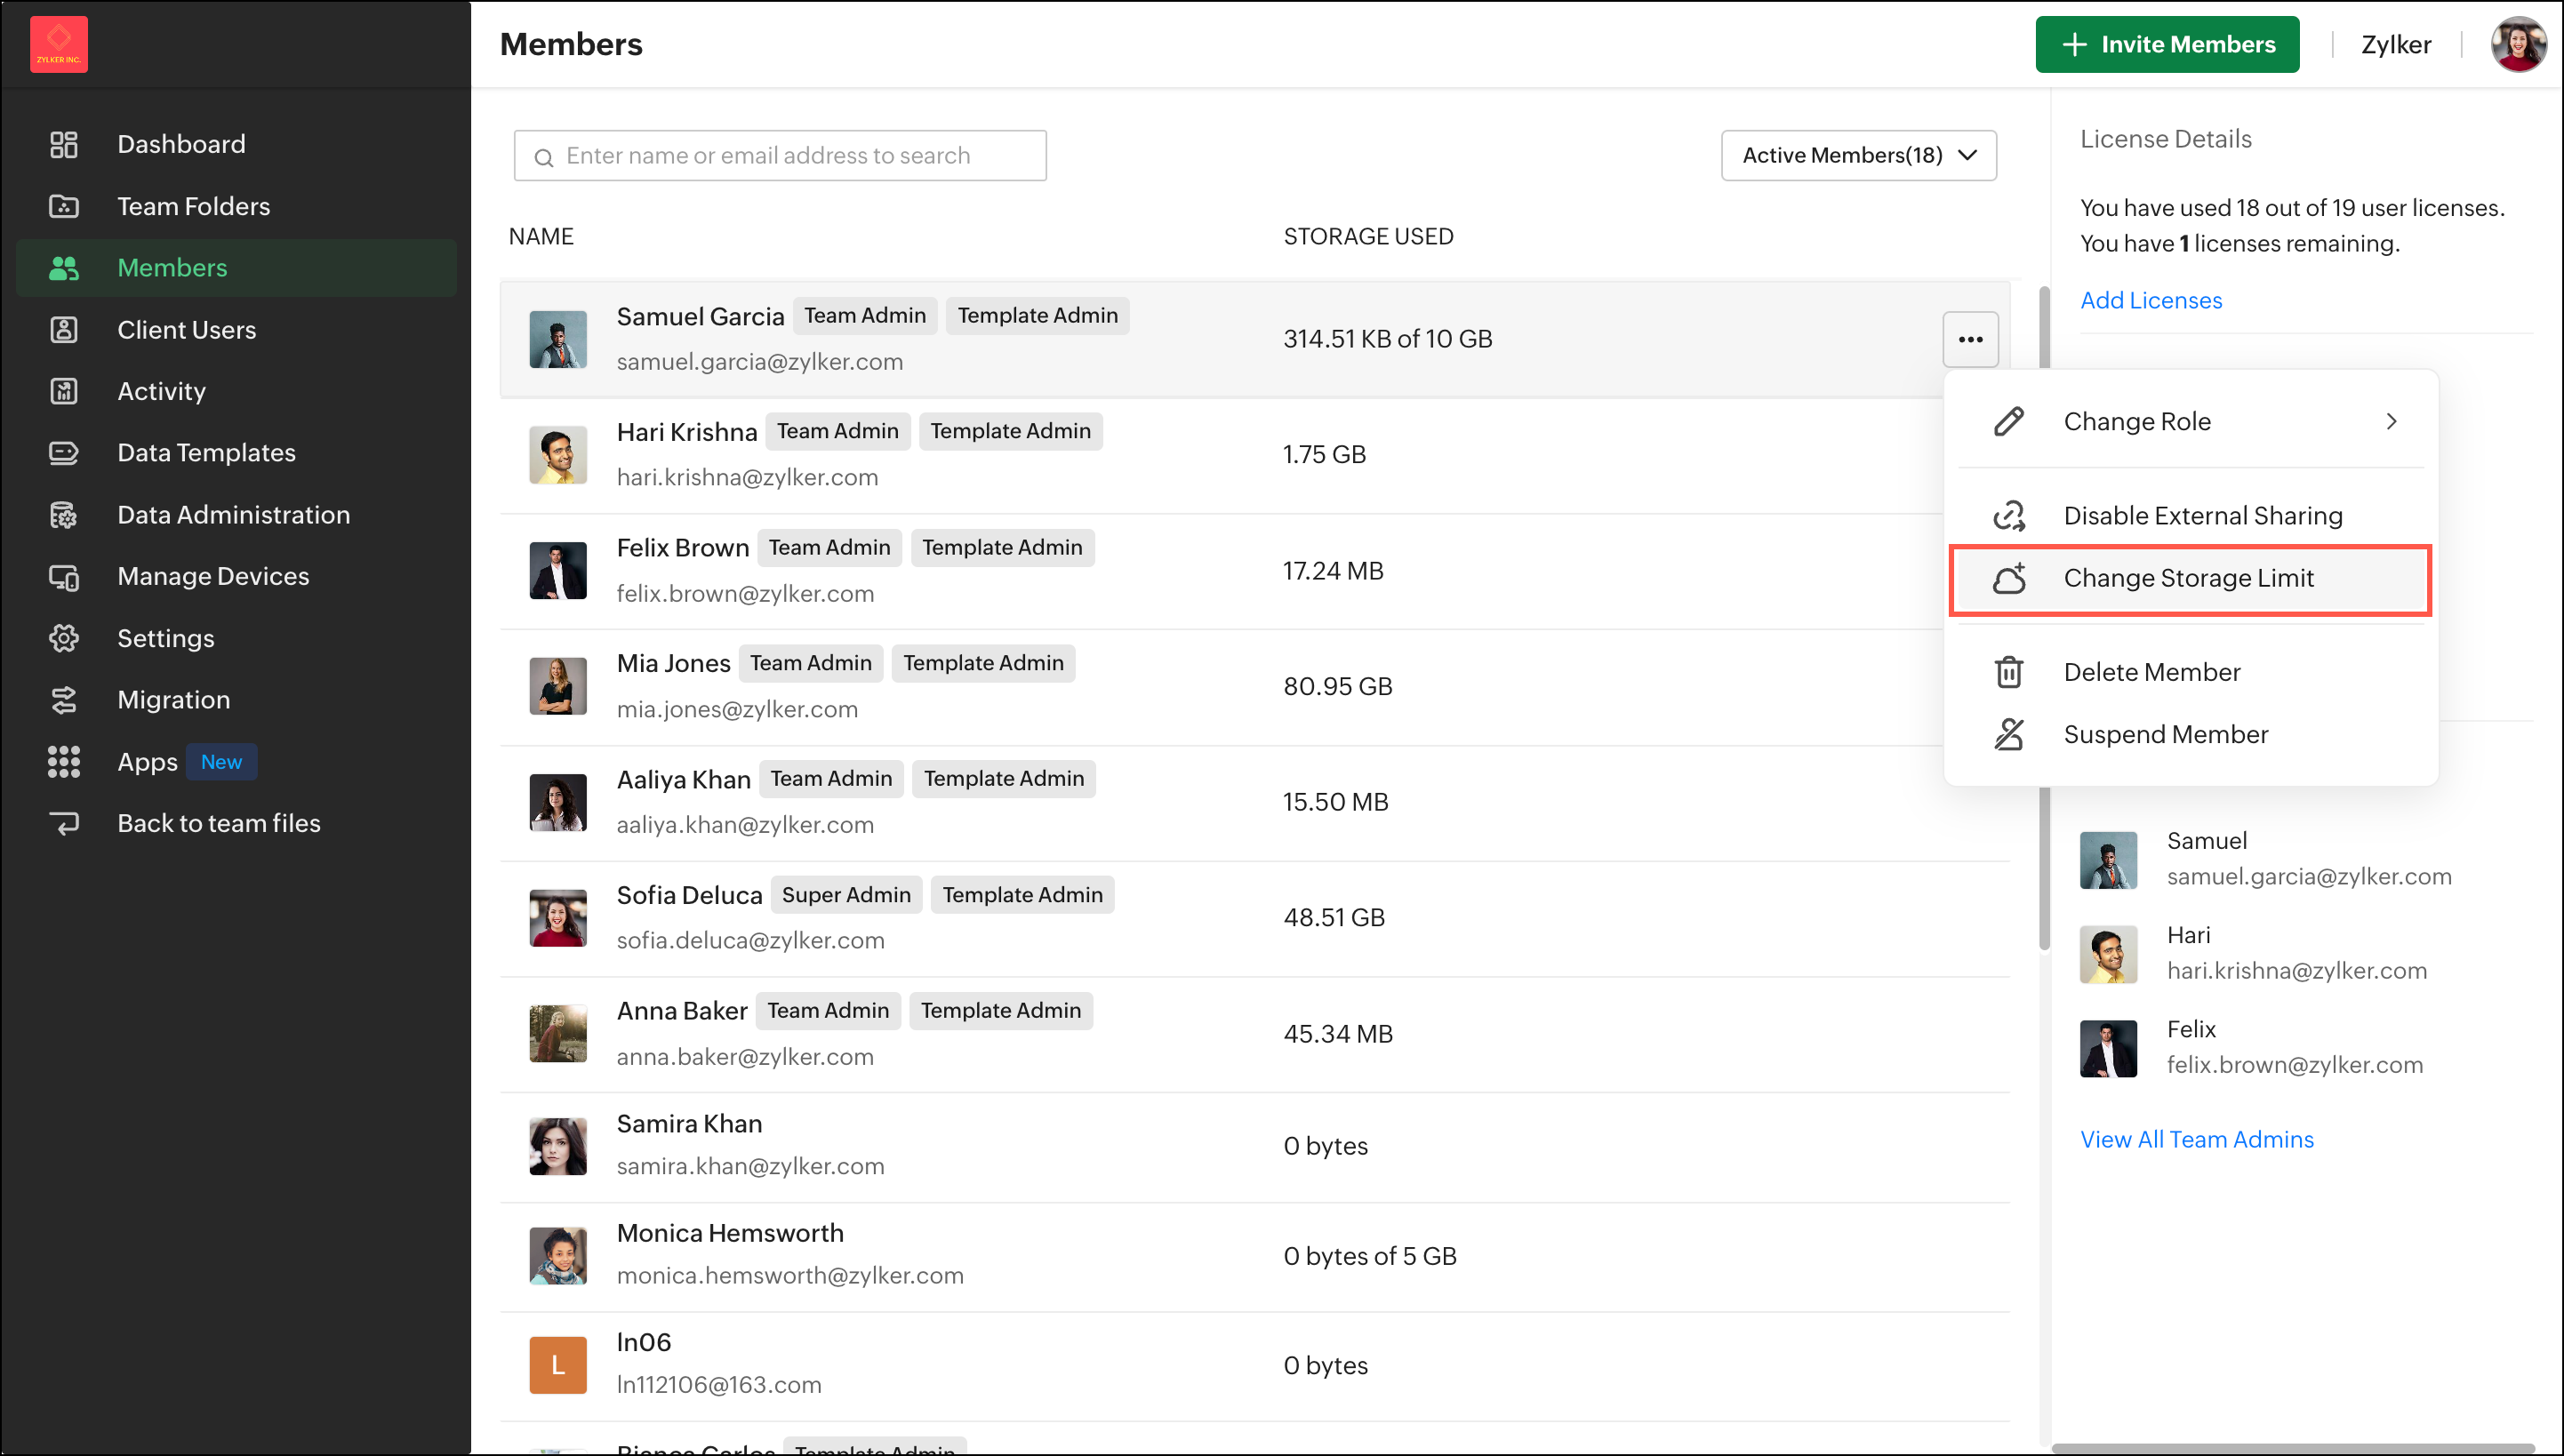Select Change Storage Limit option
2564x1456 pixels.
click(2190, 578)
